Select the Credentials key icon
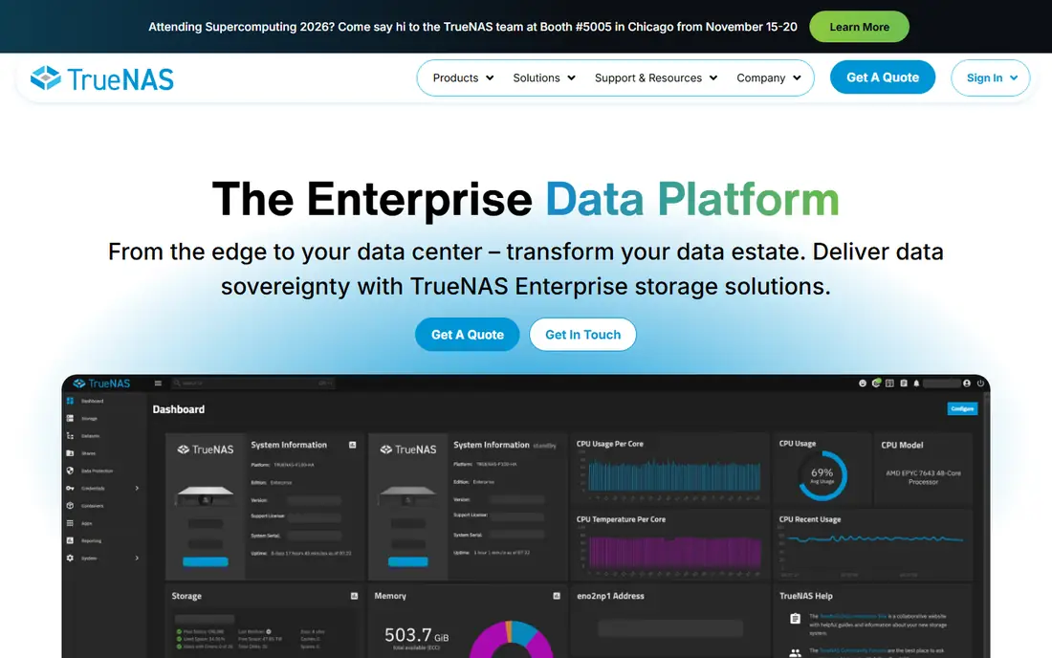 coord(70,489)
